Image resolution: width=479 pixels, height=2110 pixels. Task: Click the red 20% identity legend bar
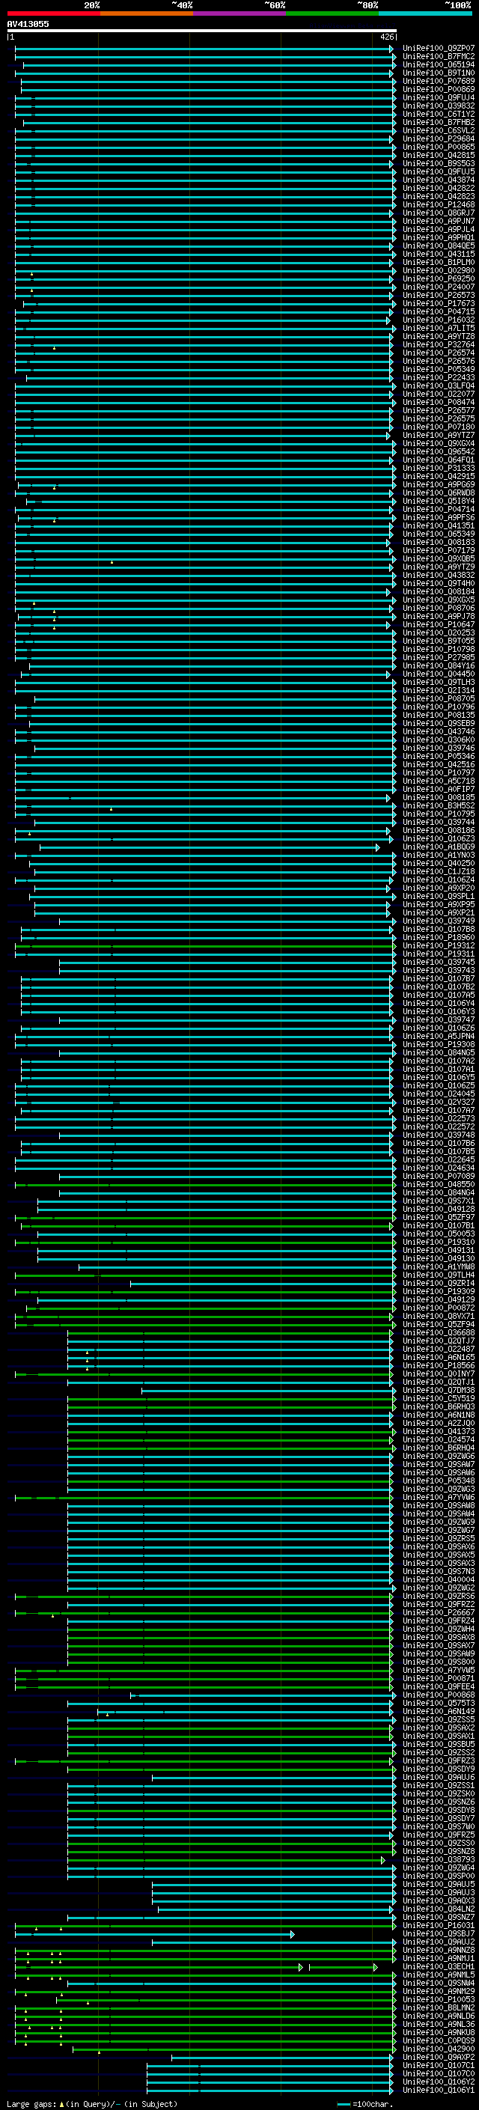(x=53, y=13)
